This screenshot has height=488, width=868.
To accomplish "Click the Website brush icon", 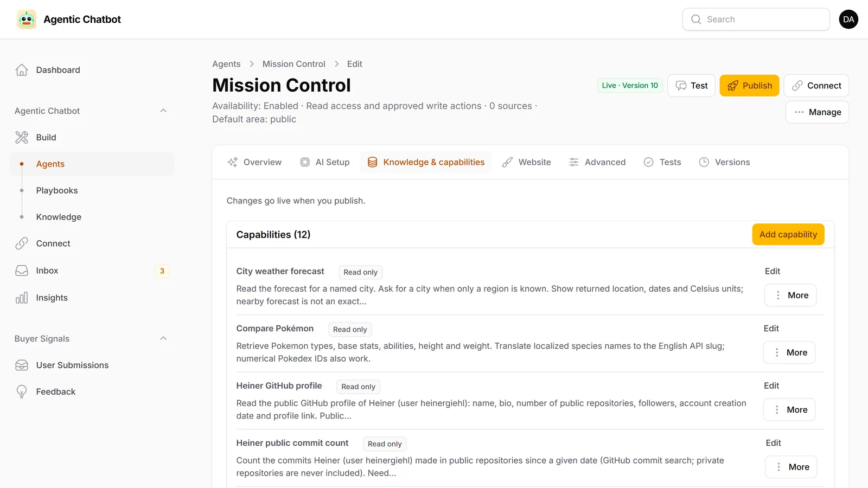I will (x=507, y=162).
